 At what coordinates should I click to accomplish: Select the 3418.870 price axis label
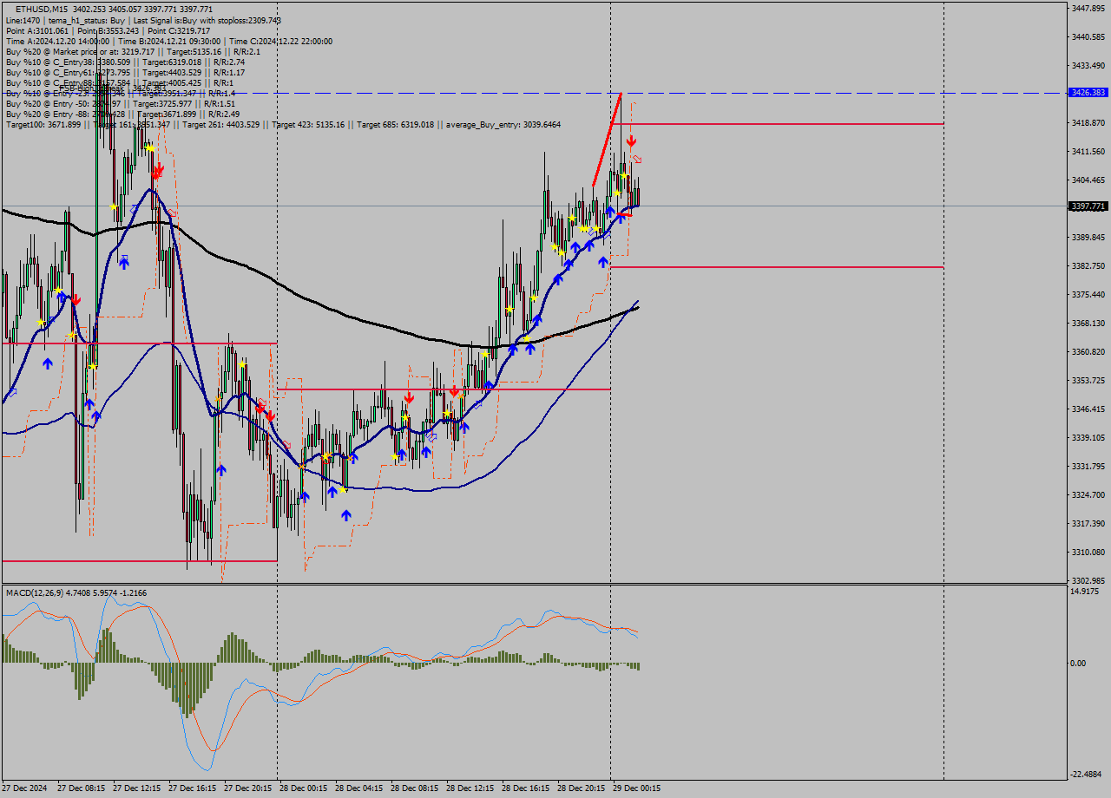[1088, 122]
